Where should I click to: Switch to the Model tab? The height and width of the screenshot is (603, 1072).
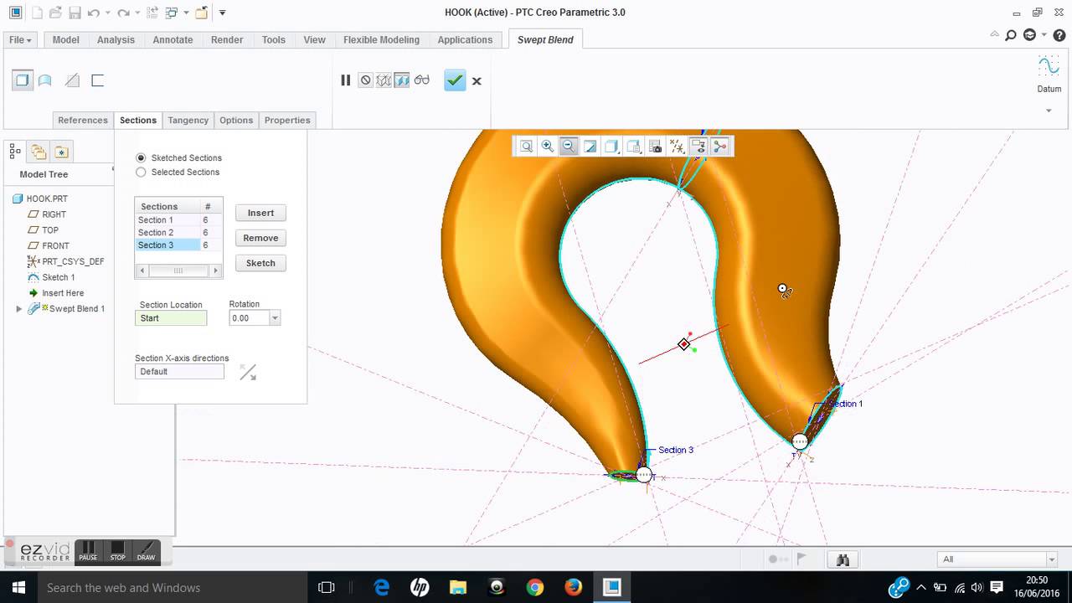[65, 39]
